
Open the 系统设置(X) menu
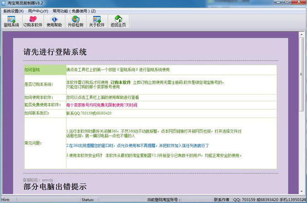(x=13, y=11)
